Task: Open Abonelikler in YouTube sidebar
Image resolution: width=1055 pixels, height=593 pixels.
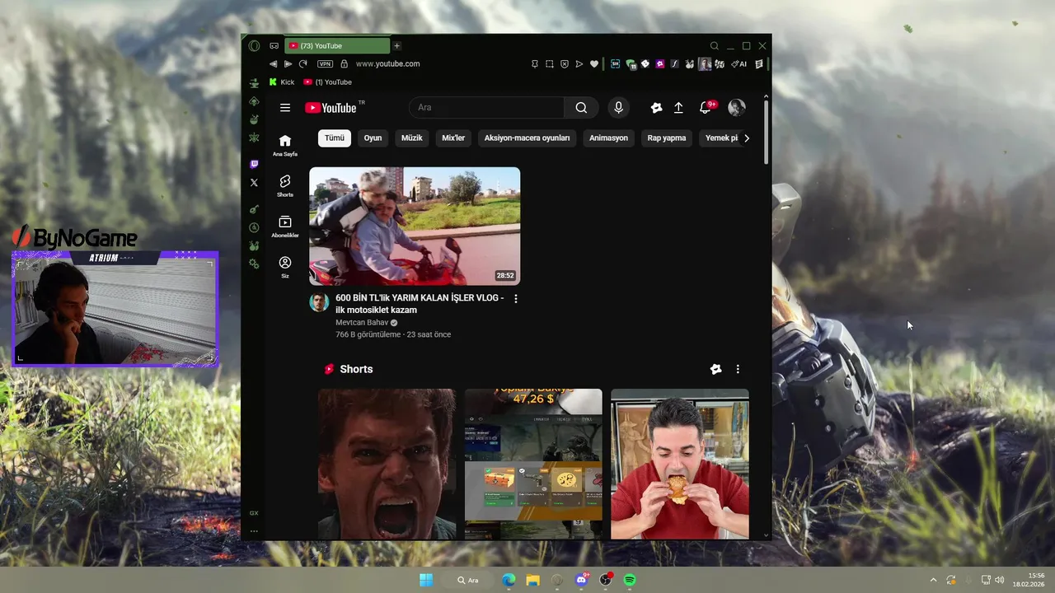Action: [285, 226]
